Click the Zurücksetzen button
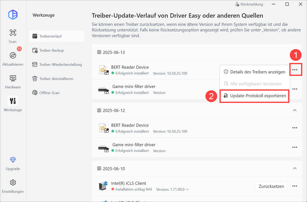This screenshot has height=202, width=307. click(x=271, y=186)
